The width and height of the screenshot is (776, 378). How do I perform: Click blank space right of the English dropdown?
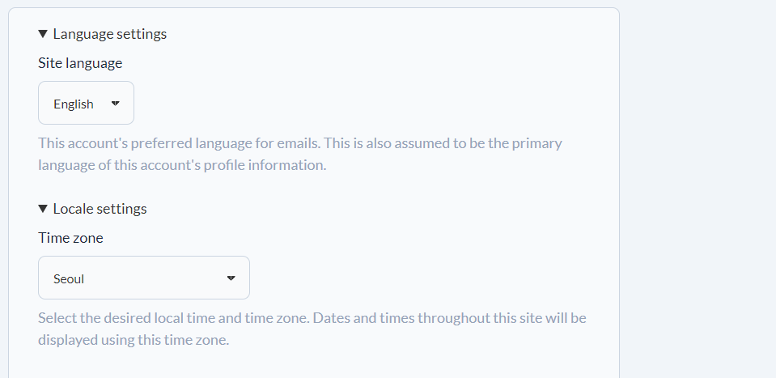(364, 103)
